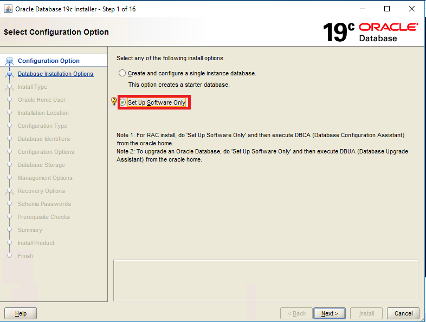
Task: Click the Next button
Action: [x=330, y=313]
